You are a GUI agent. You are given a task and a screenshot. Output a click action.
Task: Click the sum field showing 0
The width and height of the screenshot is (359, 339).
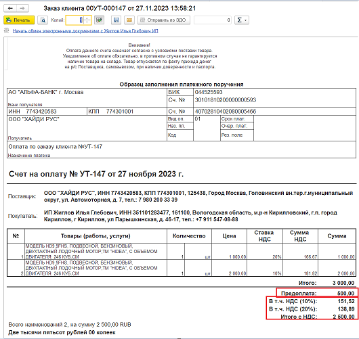click(x=213, y=20)
